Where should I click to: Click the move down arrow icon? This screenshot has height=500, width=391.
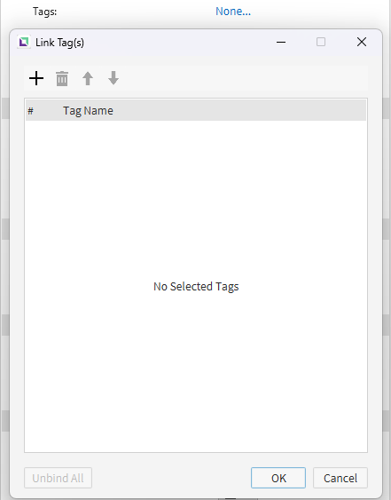113,78
